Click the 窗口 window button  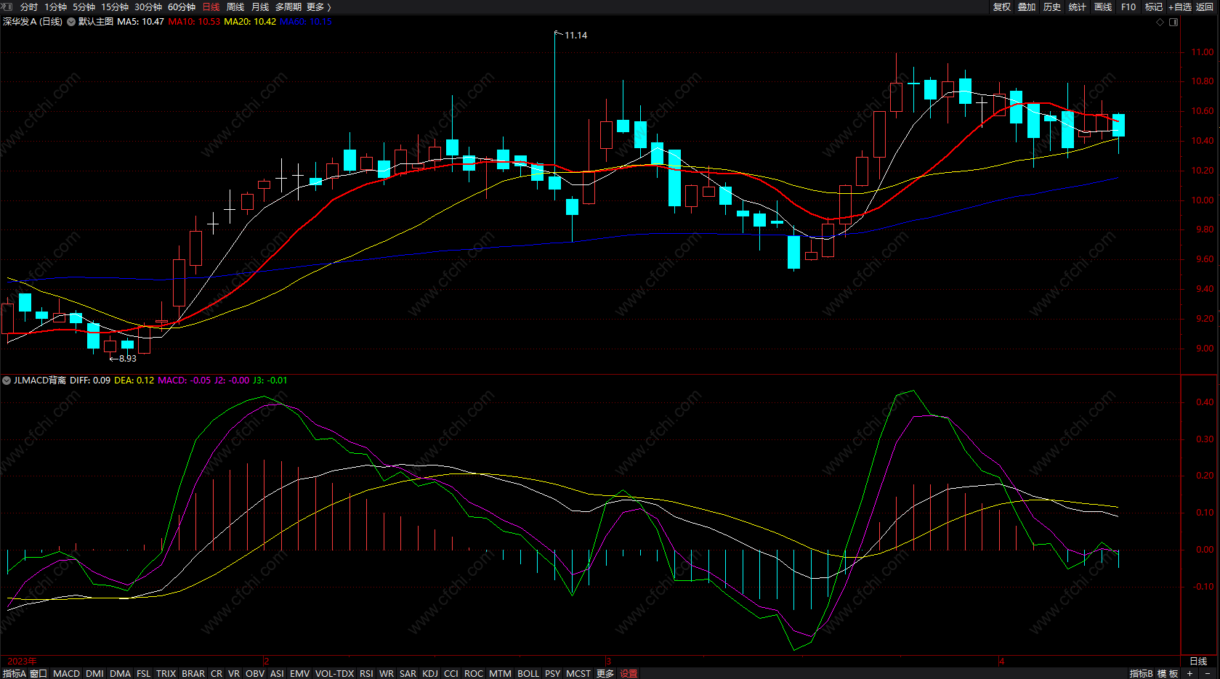point(39,674)
